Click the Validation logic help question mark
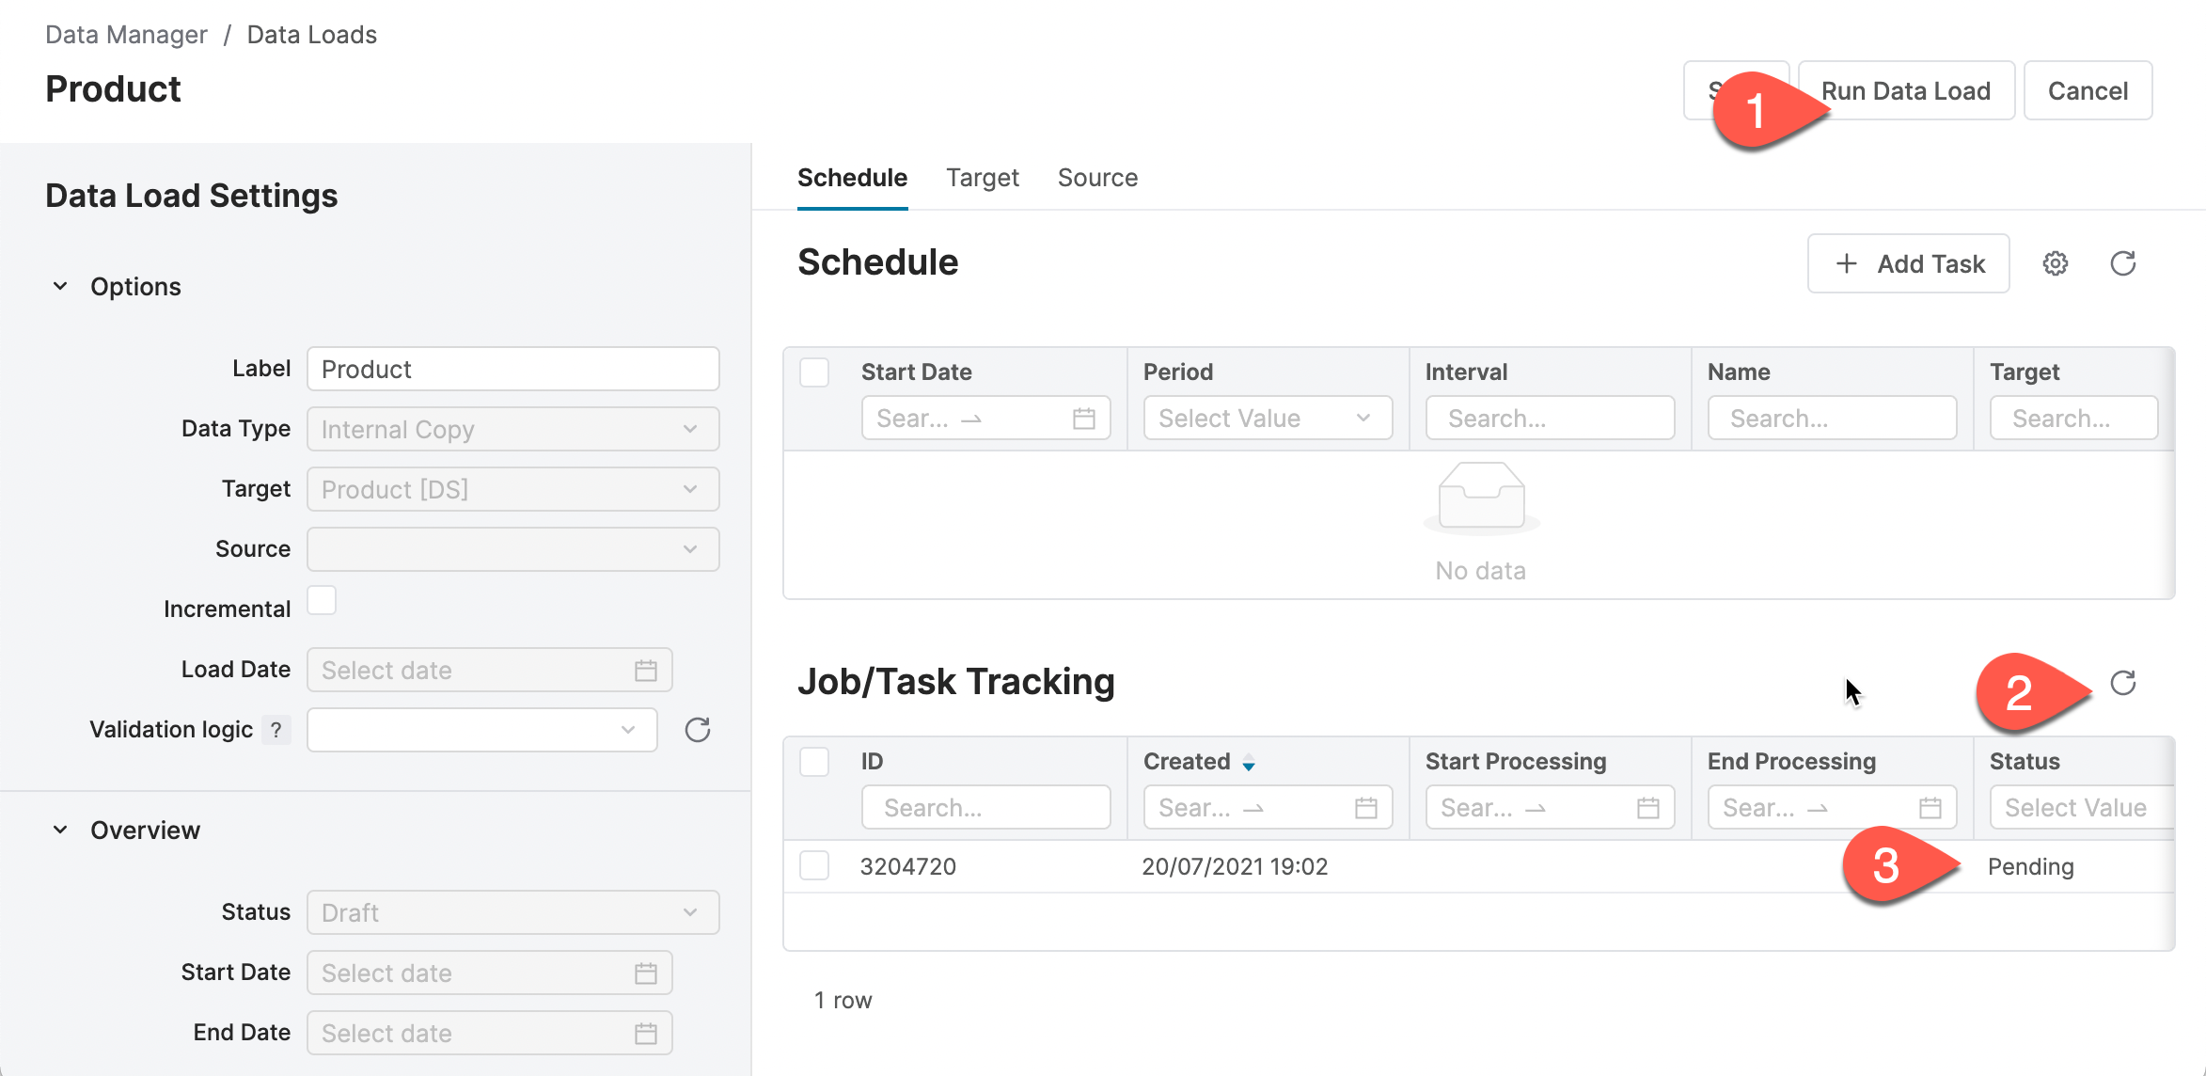Screen dimensions: 2206x1076 276,730
